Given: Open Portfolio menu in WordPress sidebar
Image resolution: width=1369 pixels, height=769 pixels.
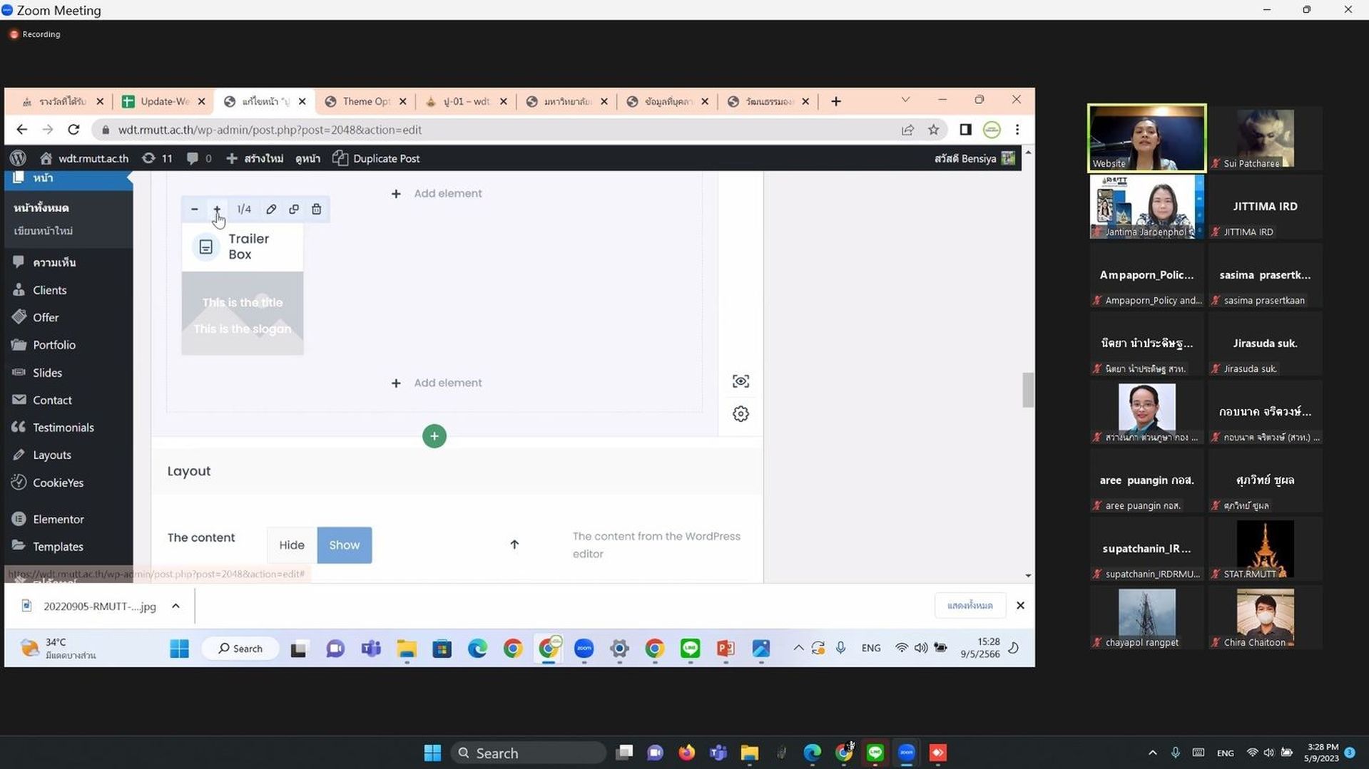Looking at the screenshot, I should coord(54,345).
